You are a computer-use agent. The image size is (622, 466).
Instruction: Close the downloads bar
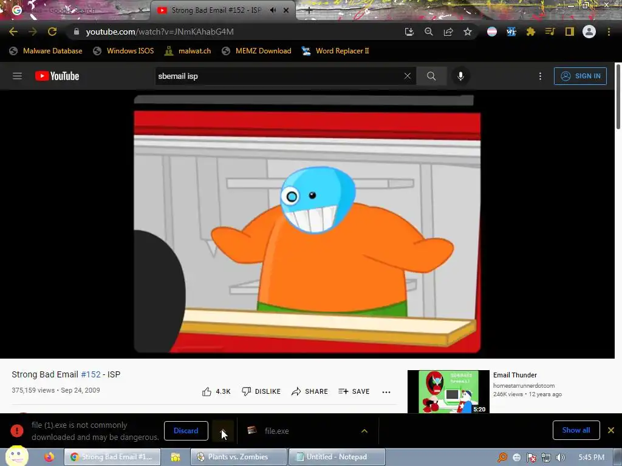coord(611,430)
